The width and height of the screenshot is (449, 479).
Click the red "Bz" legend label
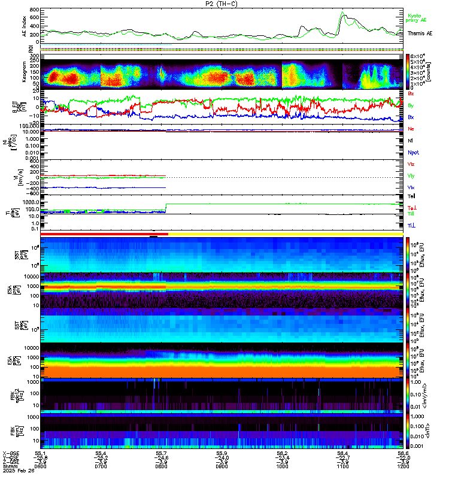[x=411, y=93]
